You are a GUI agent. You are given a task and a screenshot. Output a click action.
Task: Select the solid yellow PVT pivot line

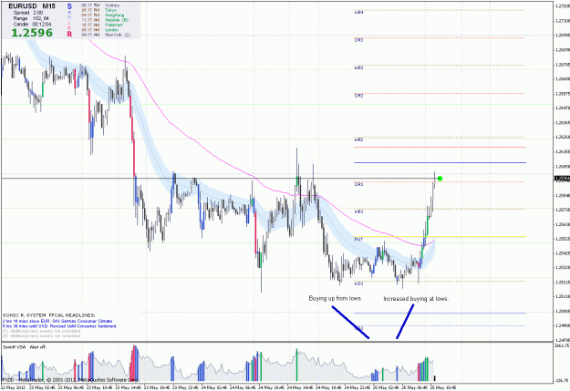click(x=440, y=237)
